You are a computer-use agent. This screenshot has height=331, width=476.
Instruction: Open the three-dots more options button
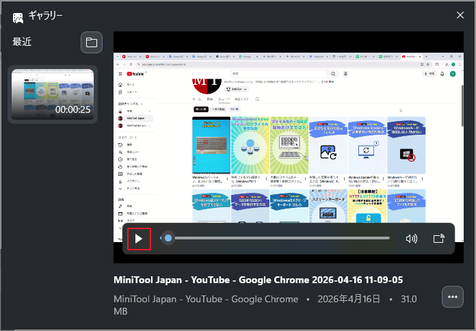(453, 297)
